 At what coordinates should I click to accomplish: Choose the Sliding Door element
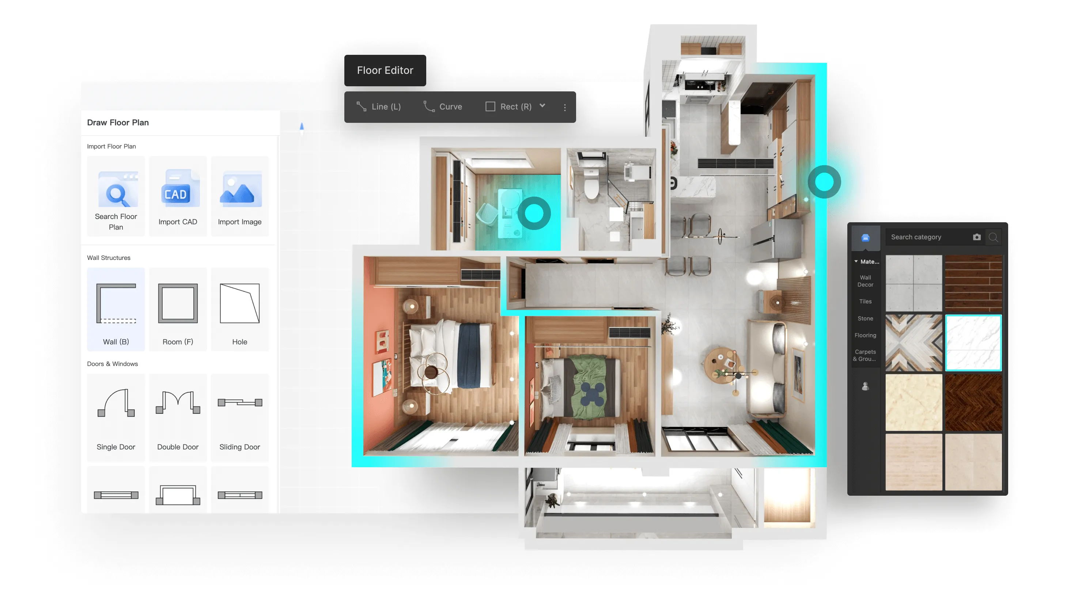[240, 417]
